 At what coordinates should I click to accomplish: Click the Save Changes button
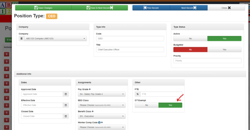(x=43, y=8)
